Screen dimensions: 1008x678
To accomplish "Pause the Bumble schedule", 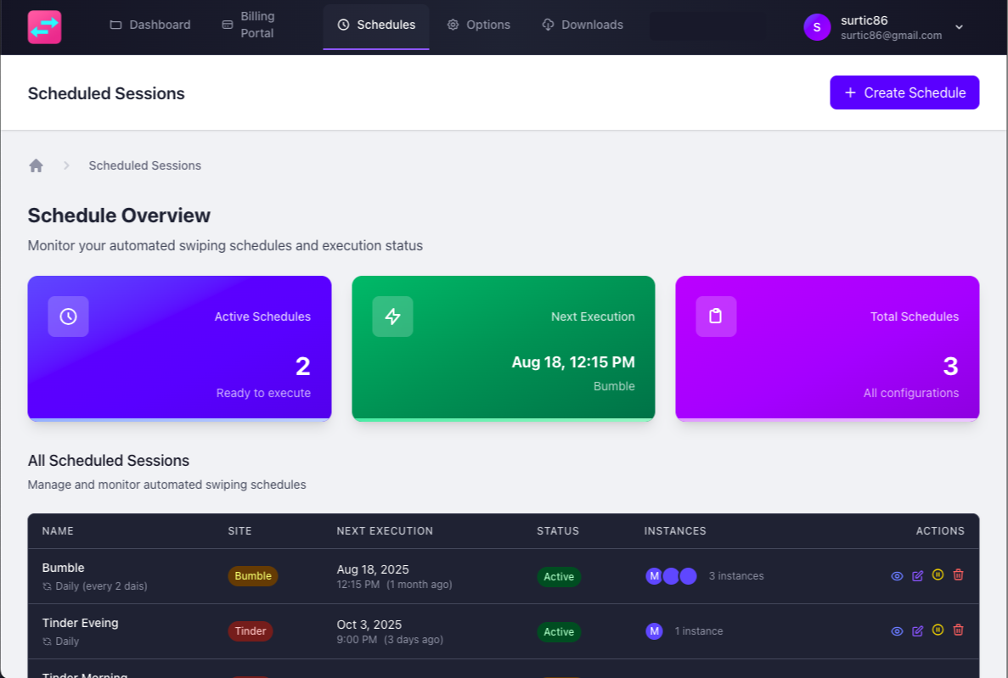I will pyautogui.click(x=938, y=575).
